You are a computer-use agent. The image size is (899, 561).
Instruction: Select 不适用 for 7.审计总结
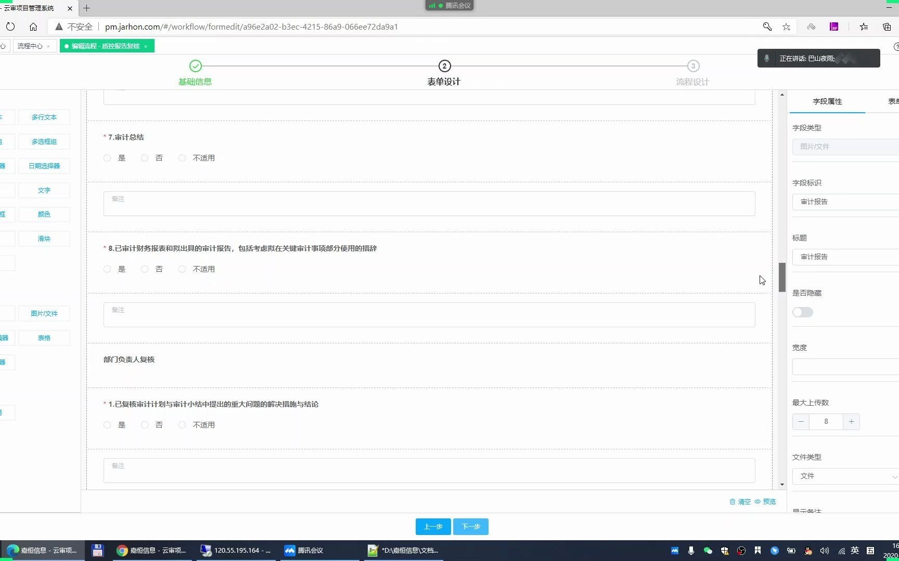click(182, 158)
